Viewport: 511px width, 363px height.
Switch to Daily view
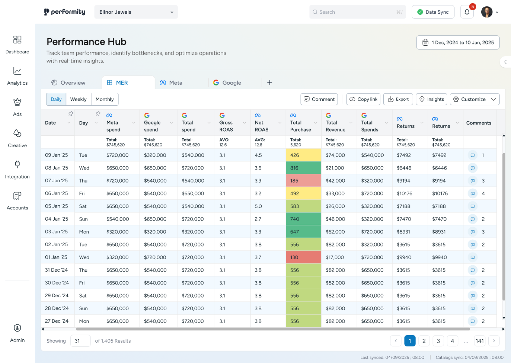pyautogui.click(x=56, y=99)
